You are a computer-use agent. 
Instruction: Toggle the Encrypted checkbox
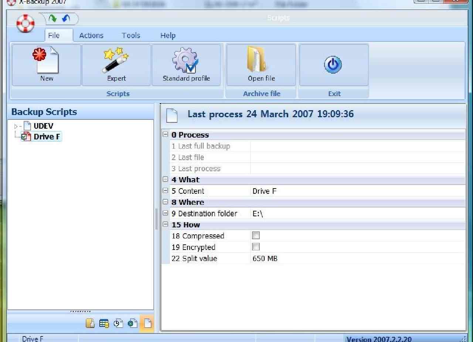click(x=256, y=247)
